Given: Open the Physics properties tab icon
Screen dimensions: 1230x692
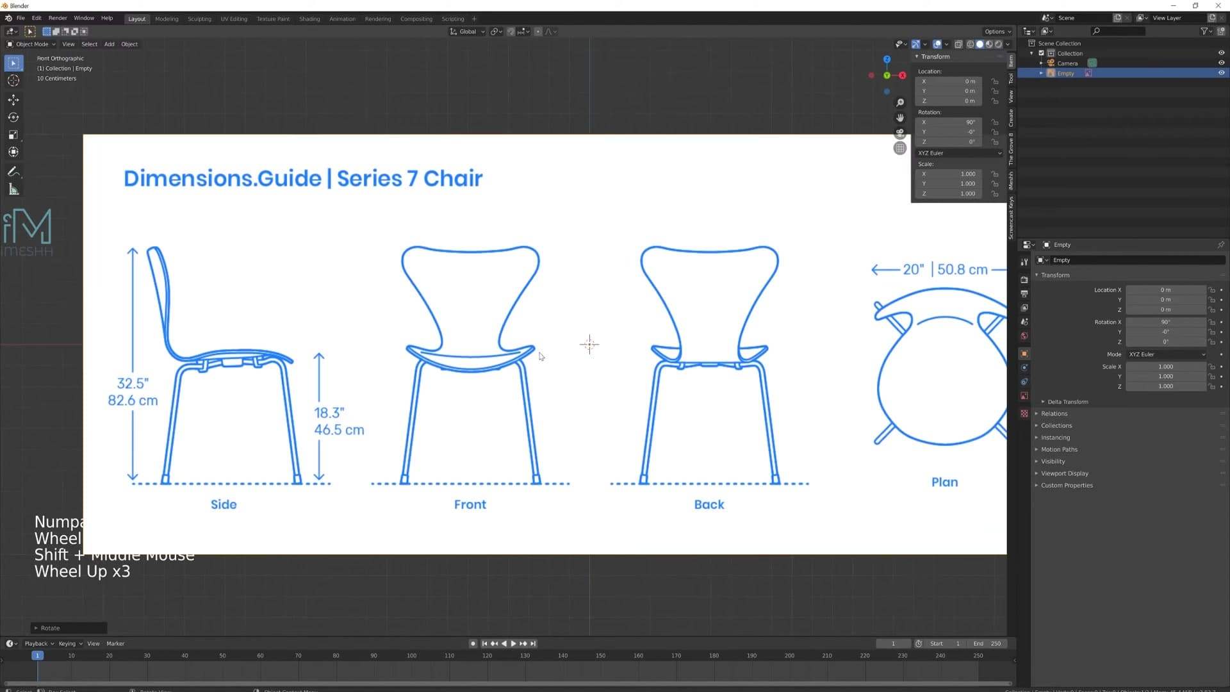Looking at the screenshot, I should coord(1024,368).
